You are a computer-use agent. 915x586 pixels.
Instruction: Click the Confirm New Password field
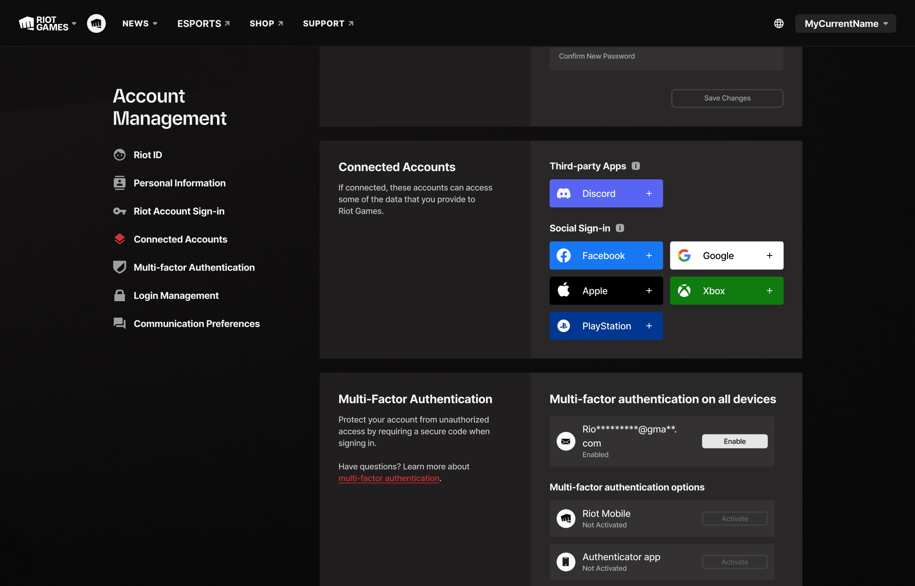(666, 58)
